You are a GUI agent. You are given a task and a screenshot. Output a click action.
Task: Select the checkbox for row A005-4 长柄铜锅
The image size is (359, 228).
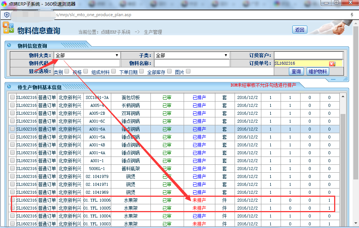(12, 105)
